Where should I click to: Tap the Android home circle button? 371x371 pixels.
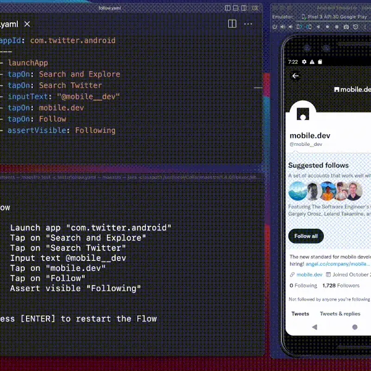[355, 327]
